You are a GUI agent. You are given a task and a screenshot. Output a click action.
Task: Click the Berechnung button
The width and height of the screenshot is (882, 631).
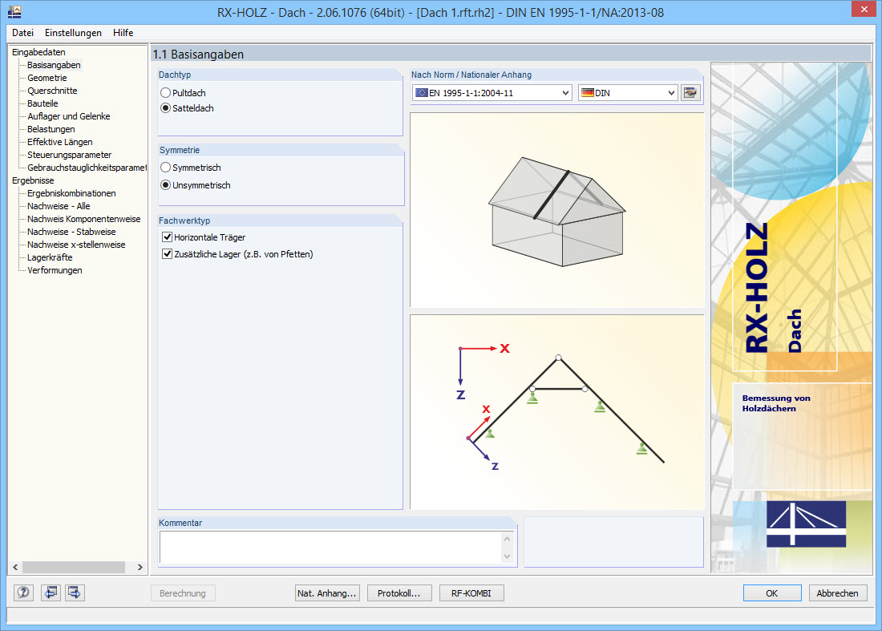[183, 593]
